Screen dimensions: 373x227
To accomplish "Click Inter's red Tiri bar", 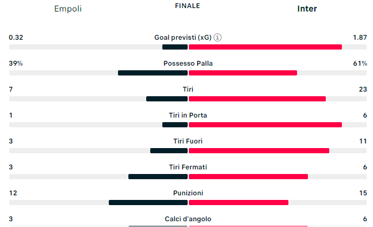I will [x=257, y=99].
